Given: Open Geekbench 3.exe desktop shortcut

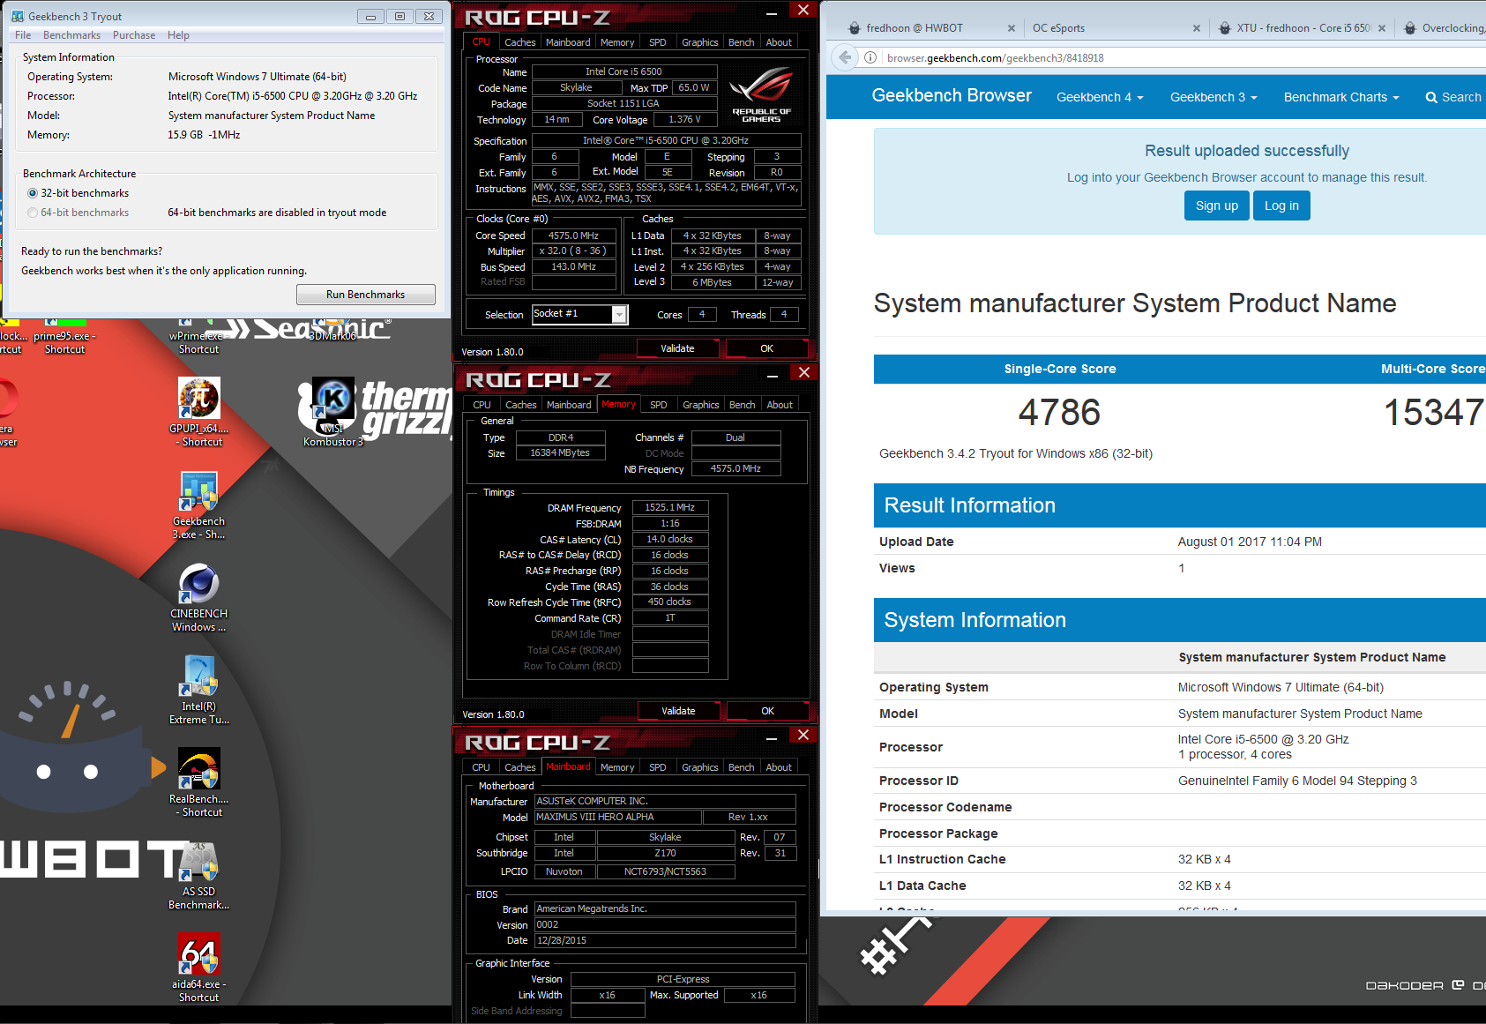Looking at the screenshot, I should (199, 505).
